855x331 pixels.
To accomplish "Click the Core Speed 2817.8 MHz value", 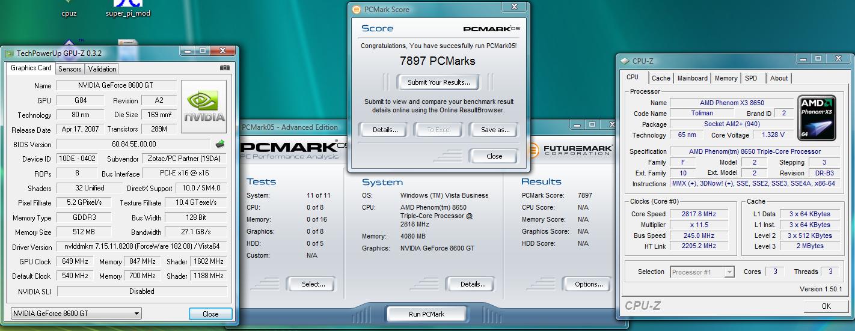I will point(699,214).
